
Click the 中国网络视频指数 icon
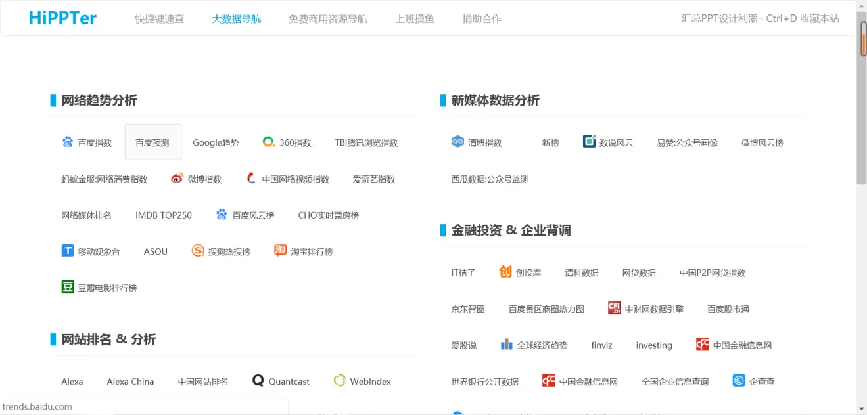pos(251,178)
